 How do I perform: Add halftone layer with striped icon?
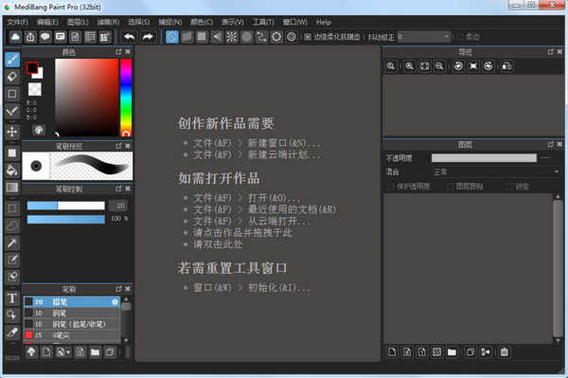(436, 351)
